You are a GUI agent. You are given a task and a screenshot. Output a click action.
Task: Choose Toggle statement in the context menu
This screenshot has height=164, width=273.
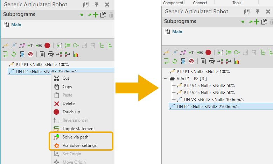point(78,129)
